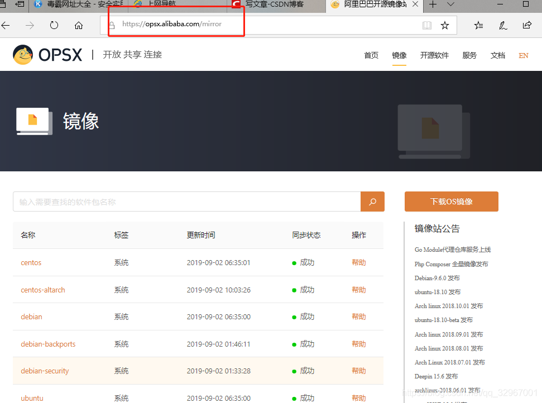Open the 首页 navigation item
This screenshot has width=542, height=403.
[371, 55]
